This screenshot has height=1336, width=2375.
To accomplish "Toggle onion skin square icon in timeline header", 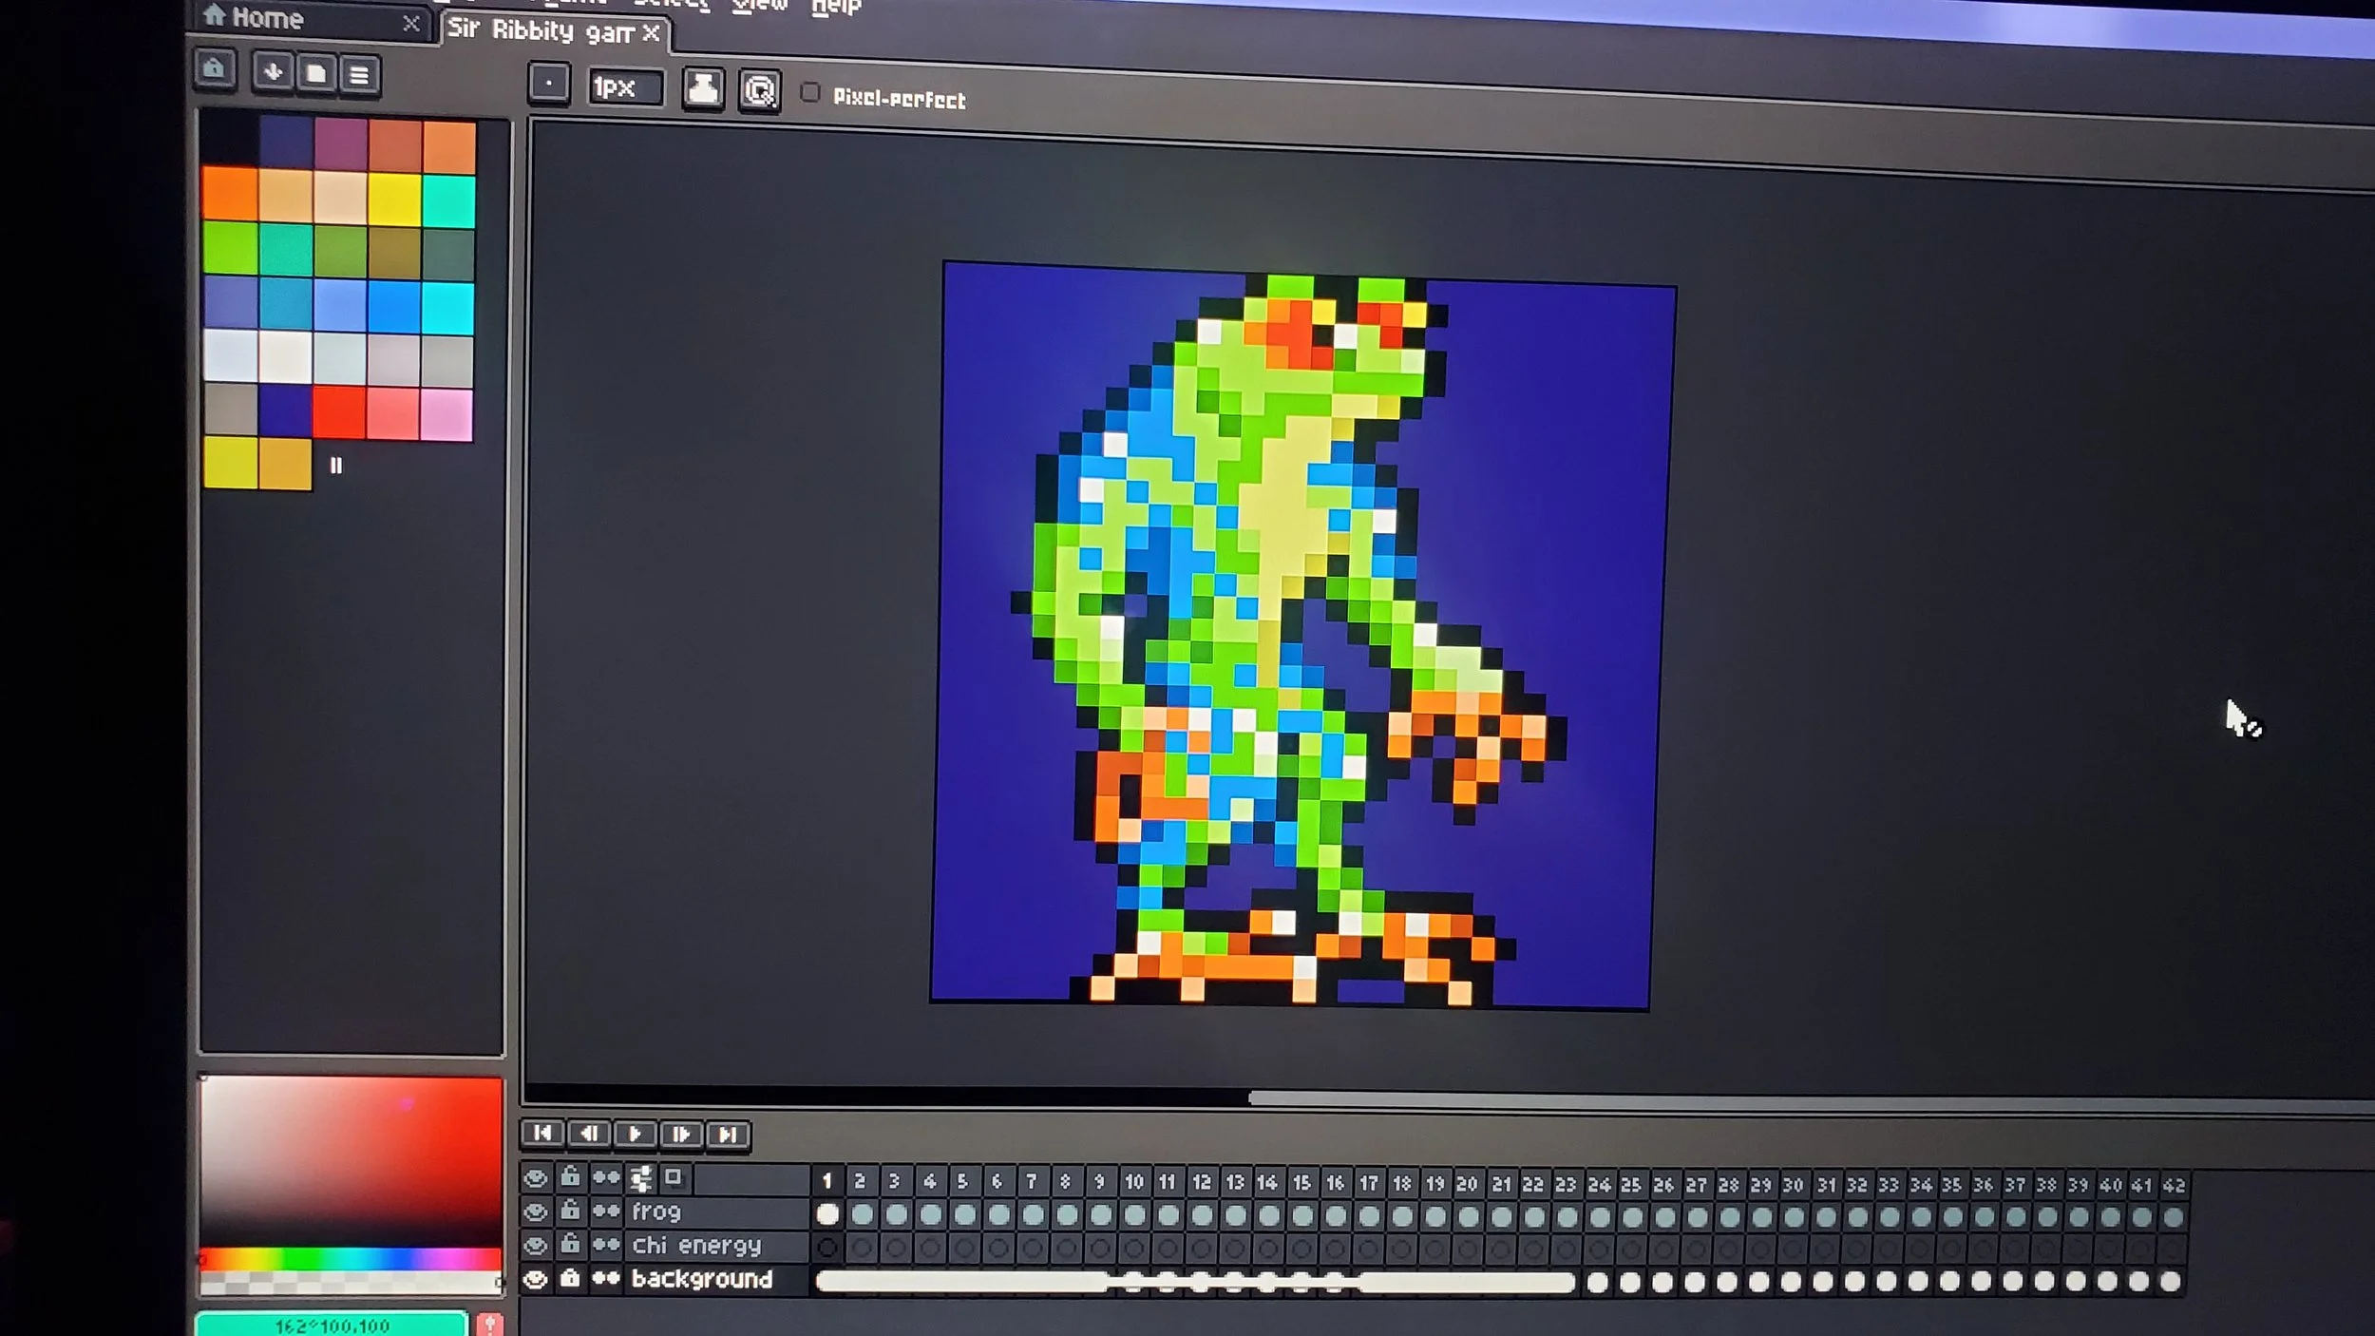I will pyautogui.click(x=674, y=1178).
